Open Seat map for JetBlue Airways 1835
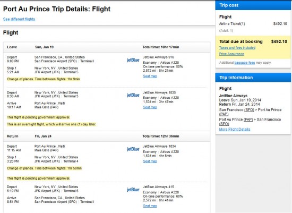Image resolution: width=292 pixels, height=213 pixels. [150, 107]
